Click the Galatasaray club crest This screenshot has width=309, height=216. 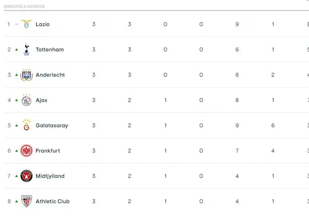pyautogui.click(x=26, y=125)
